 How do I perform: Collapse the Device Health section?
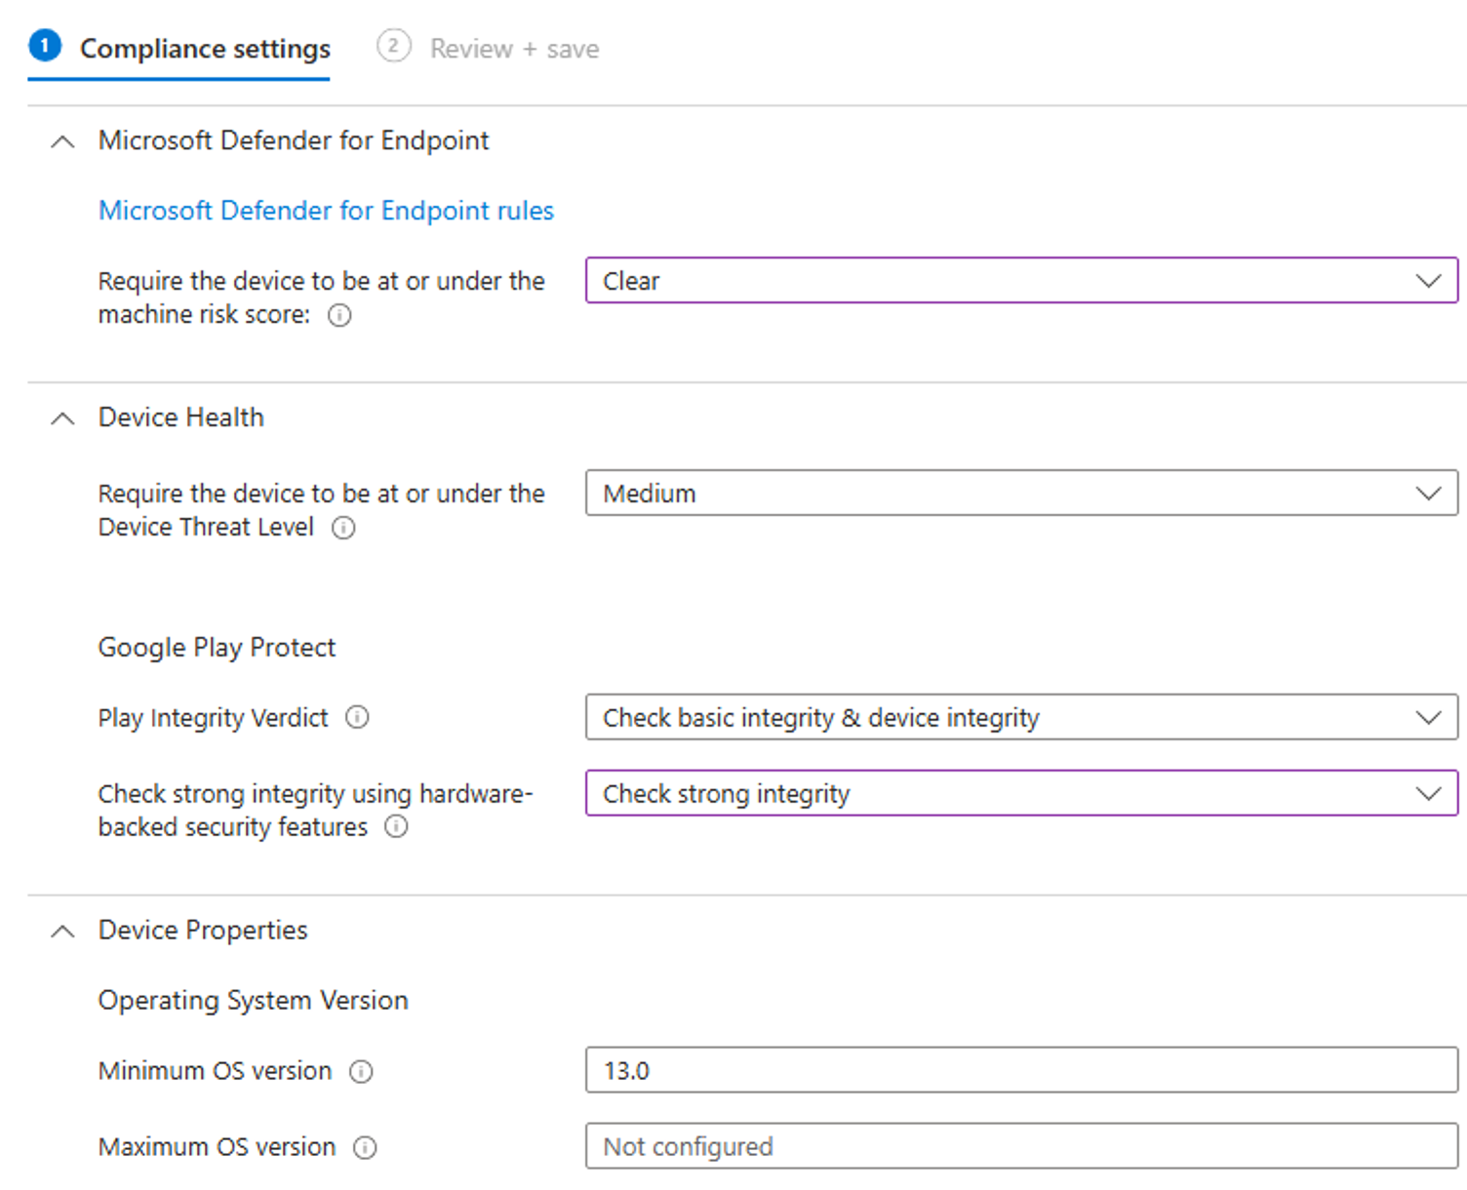(x=62, y=418)
